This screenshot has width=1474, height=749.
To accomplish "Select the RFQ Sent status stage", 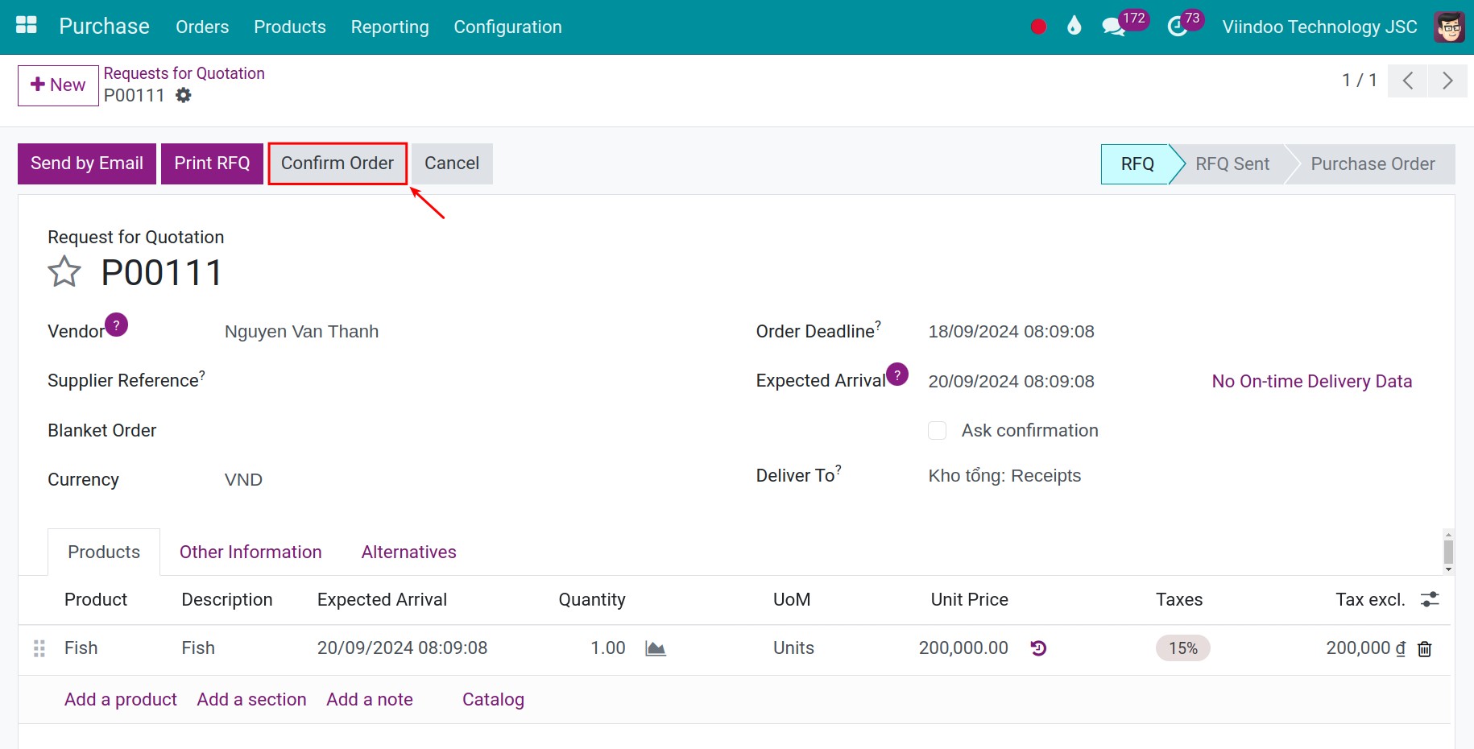I will coord(1232,164).
